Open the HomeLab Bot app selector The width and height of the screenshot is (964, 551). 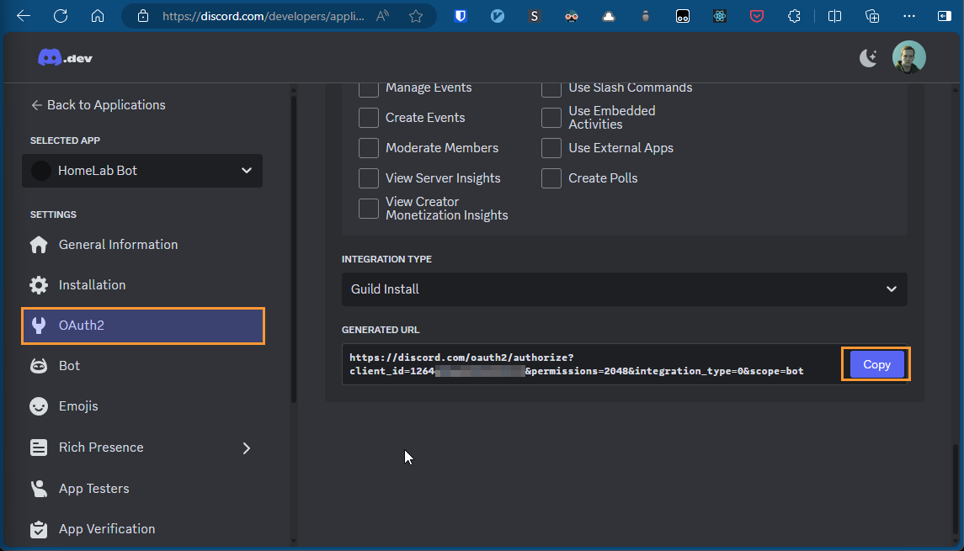click(142, 171)
